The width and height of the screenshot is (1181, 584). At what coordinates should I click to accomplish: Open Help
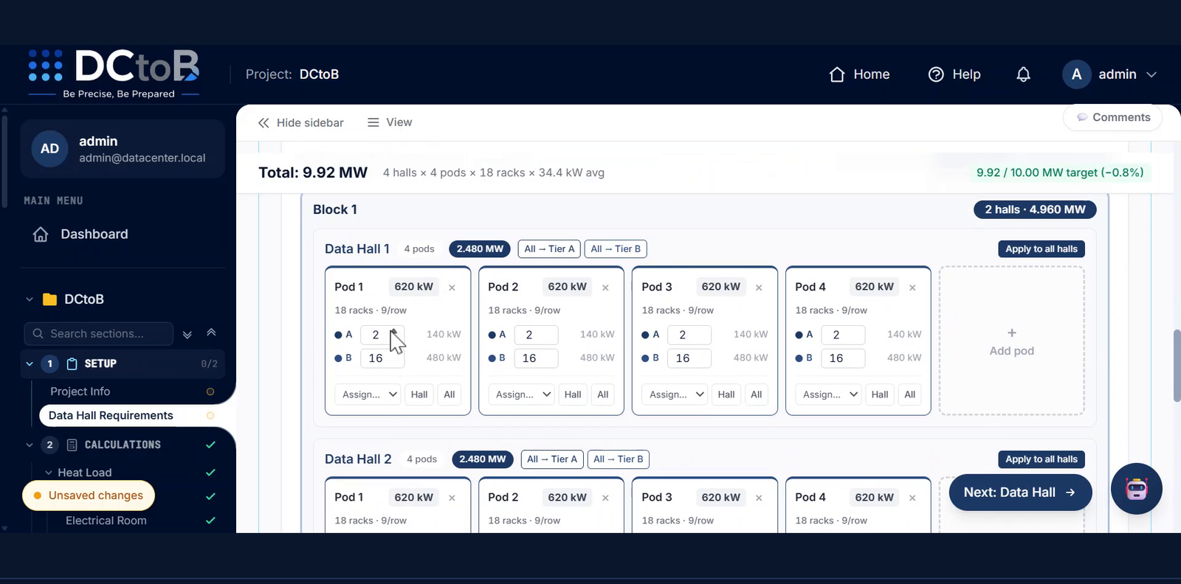pos(954,74)
